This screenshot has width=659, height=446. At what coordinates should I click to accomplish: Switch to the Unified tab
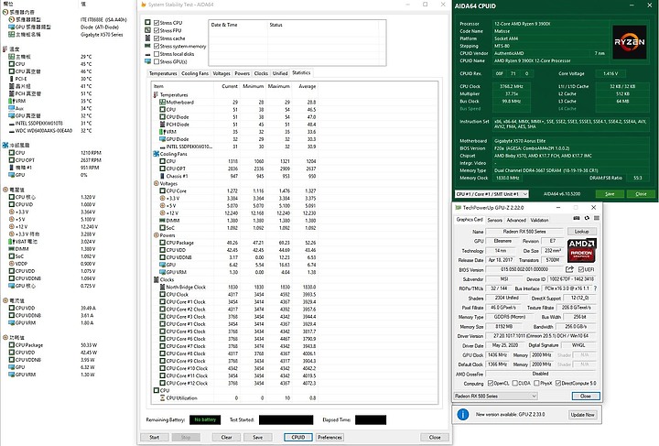tap(280, 73)
